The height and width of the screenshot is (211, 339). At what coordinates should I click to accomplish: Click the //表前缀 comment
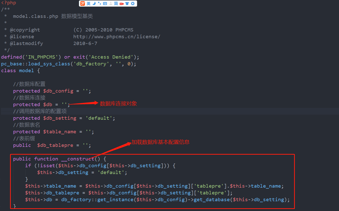[x=24, y=138]
